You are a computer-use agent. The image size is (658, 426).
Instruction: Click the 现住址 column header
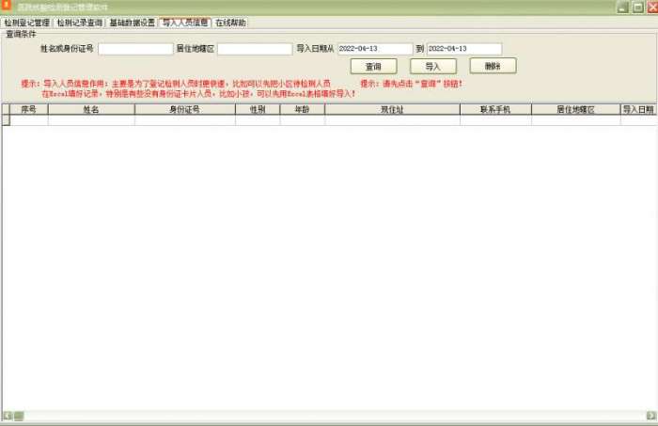pyautogui.click(x=392, y=109)
